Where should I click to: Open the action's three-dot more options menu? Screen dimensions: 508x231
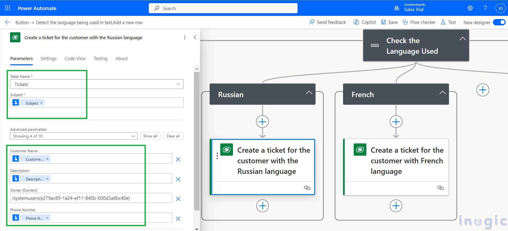coord(185,38)
